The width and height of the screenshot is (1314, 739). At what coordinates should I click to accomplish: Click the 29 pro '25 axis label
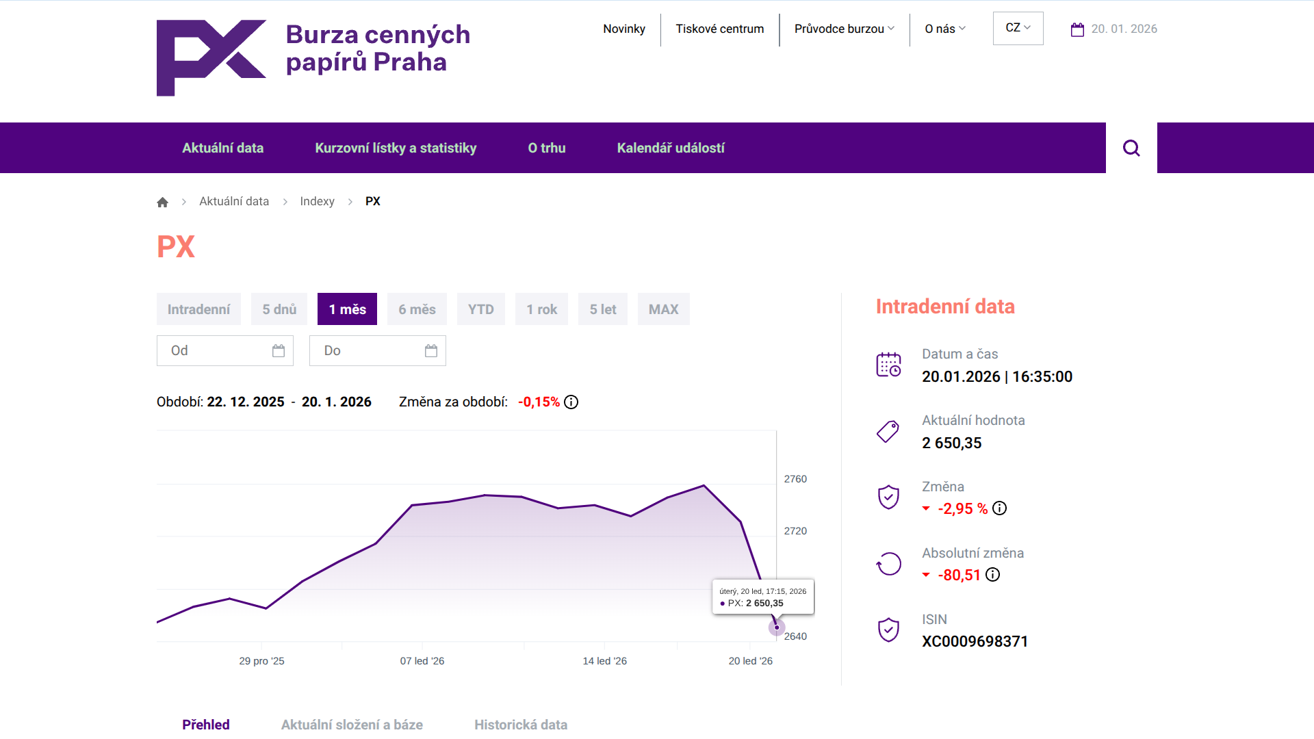tap(261, 661)
